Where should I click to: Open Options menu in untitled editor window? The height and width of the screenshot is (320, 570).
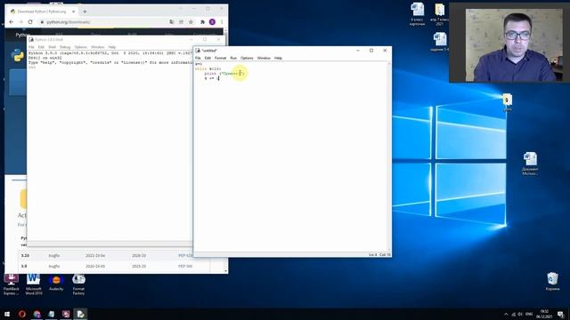click(x=247, y=58)
